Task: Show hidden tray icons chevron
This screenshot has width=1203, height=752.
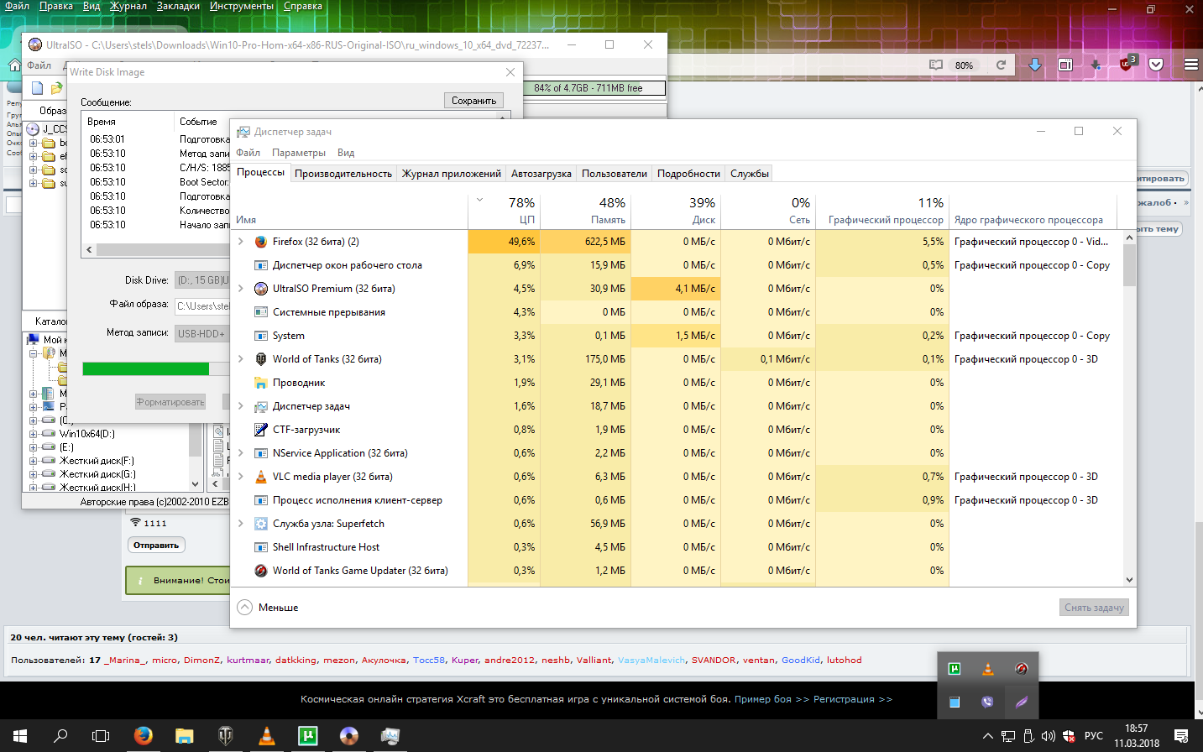Action: pyautogui.click(x=987, y=736)
